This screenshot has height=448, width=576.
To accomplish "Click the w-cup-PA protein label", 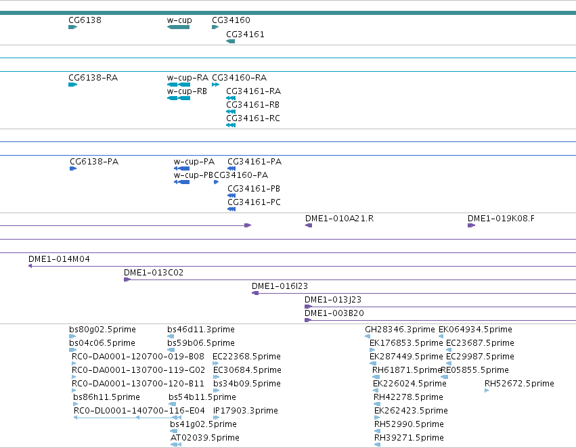I will (194, 162).
